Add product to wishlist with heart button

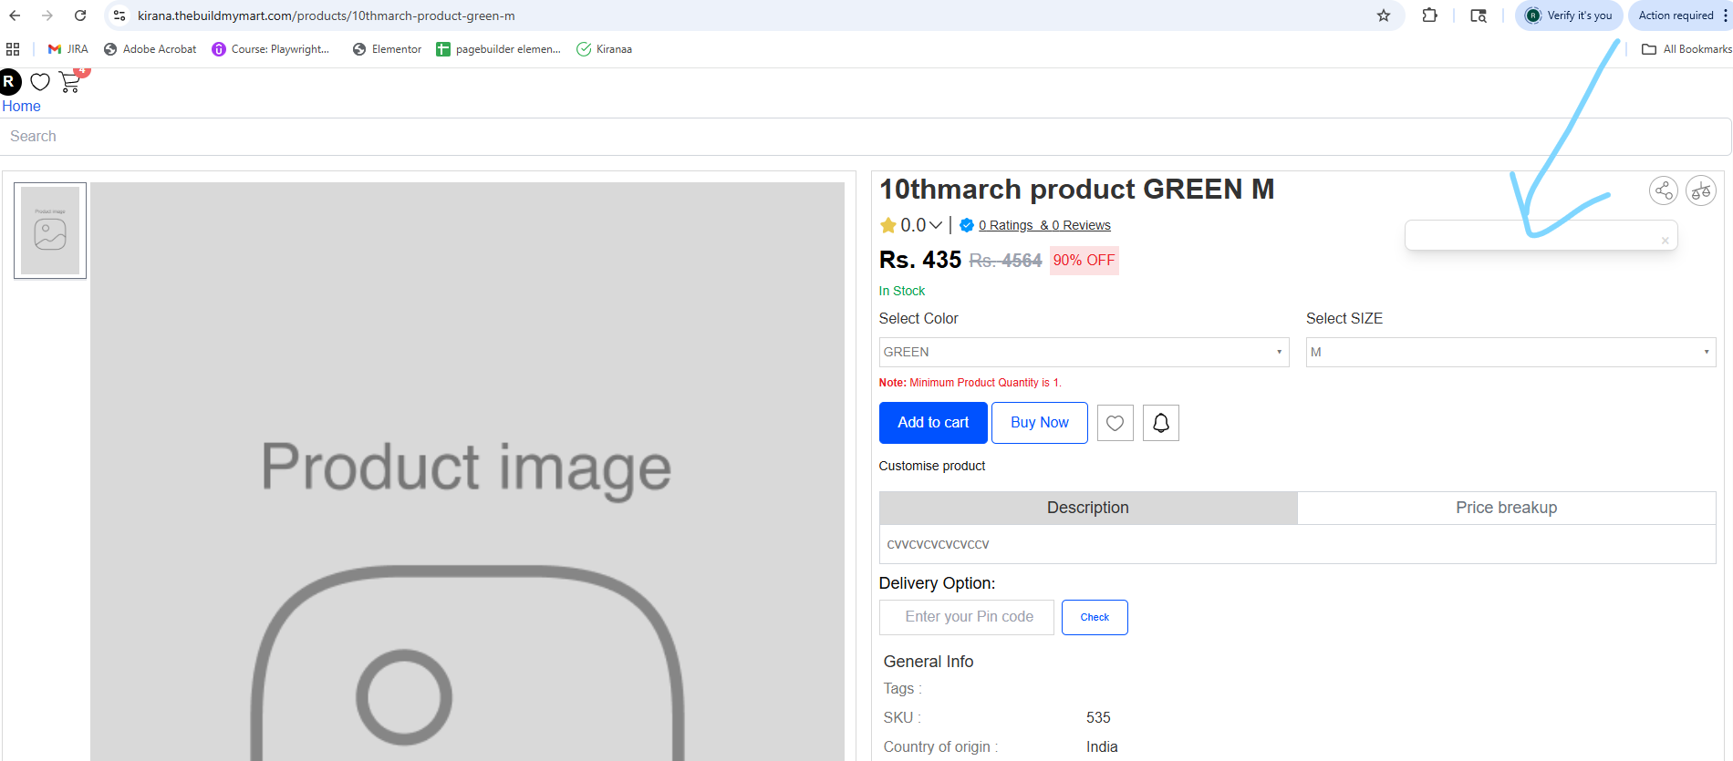[1115, 423]
